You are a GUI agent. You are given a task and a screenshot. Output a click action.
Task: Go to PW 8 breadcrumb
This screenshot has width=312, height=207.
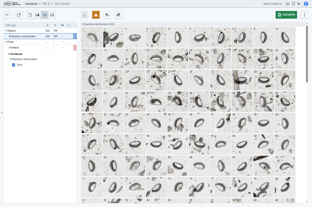46,4
